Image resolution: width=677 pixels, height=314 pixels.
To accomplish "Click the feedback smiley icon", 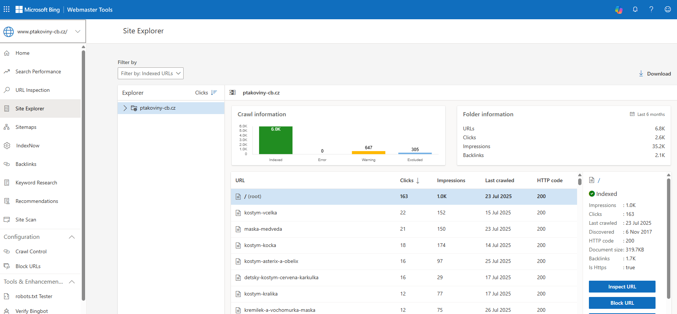I will [x=667, y=10].
